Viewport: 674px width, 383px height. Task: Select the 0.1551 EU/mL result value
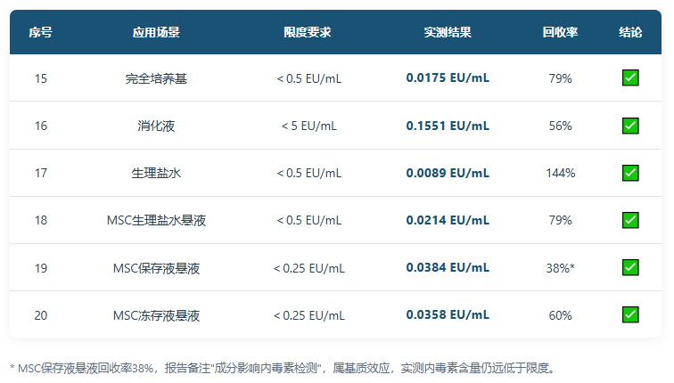[448, 126]
